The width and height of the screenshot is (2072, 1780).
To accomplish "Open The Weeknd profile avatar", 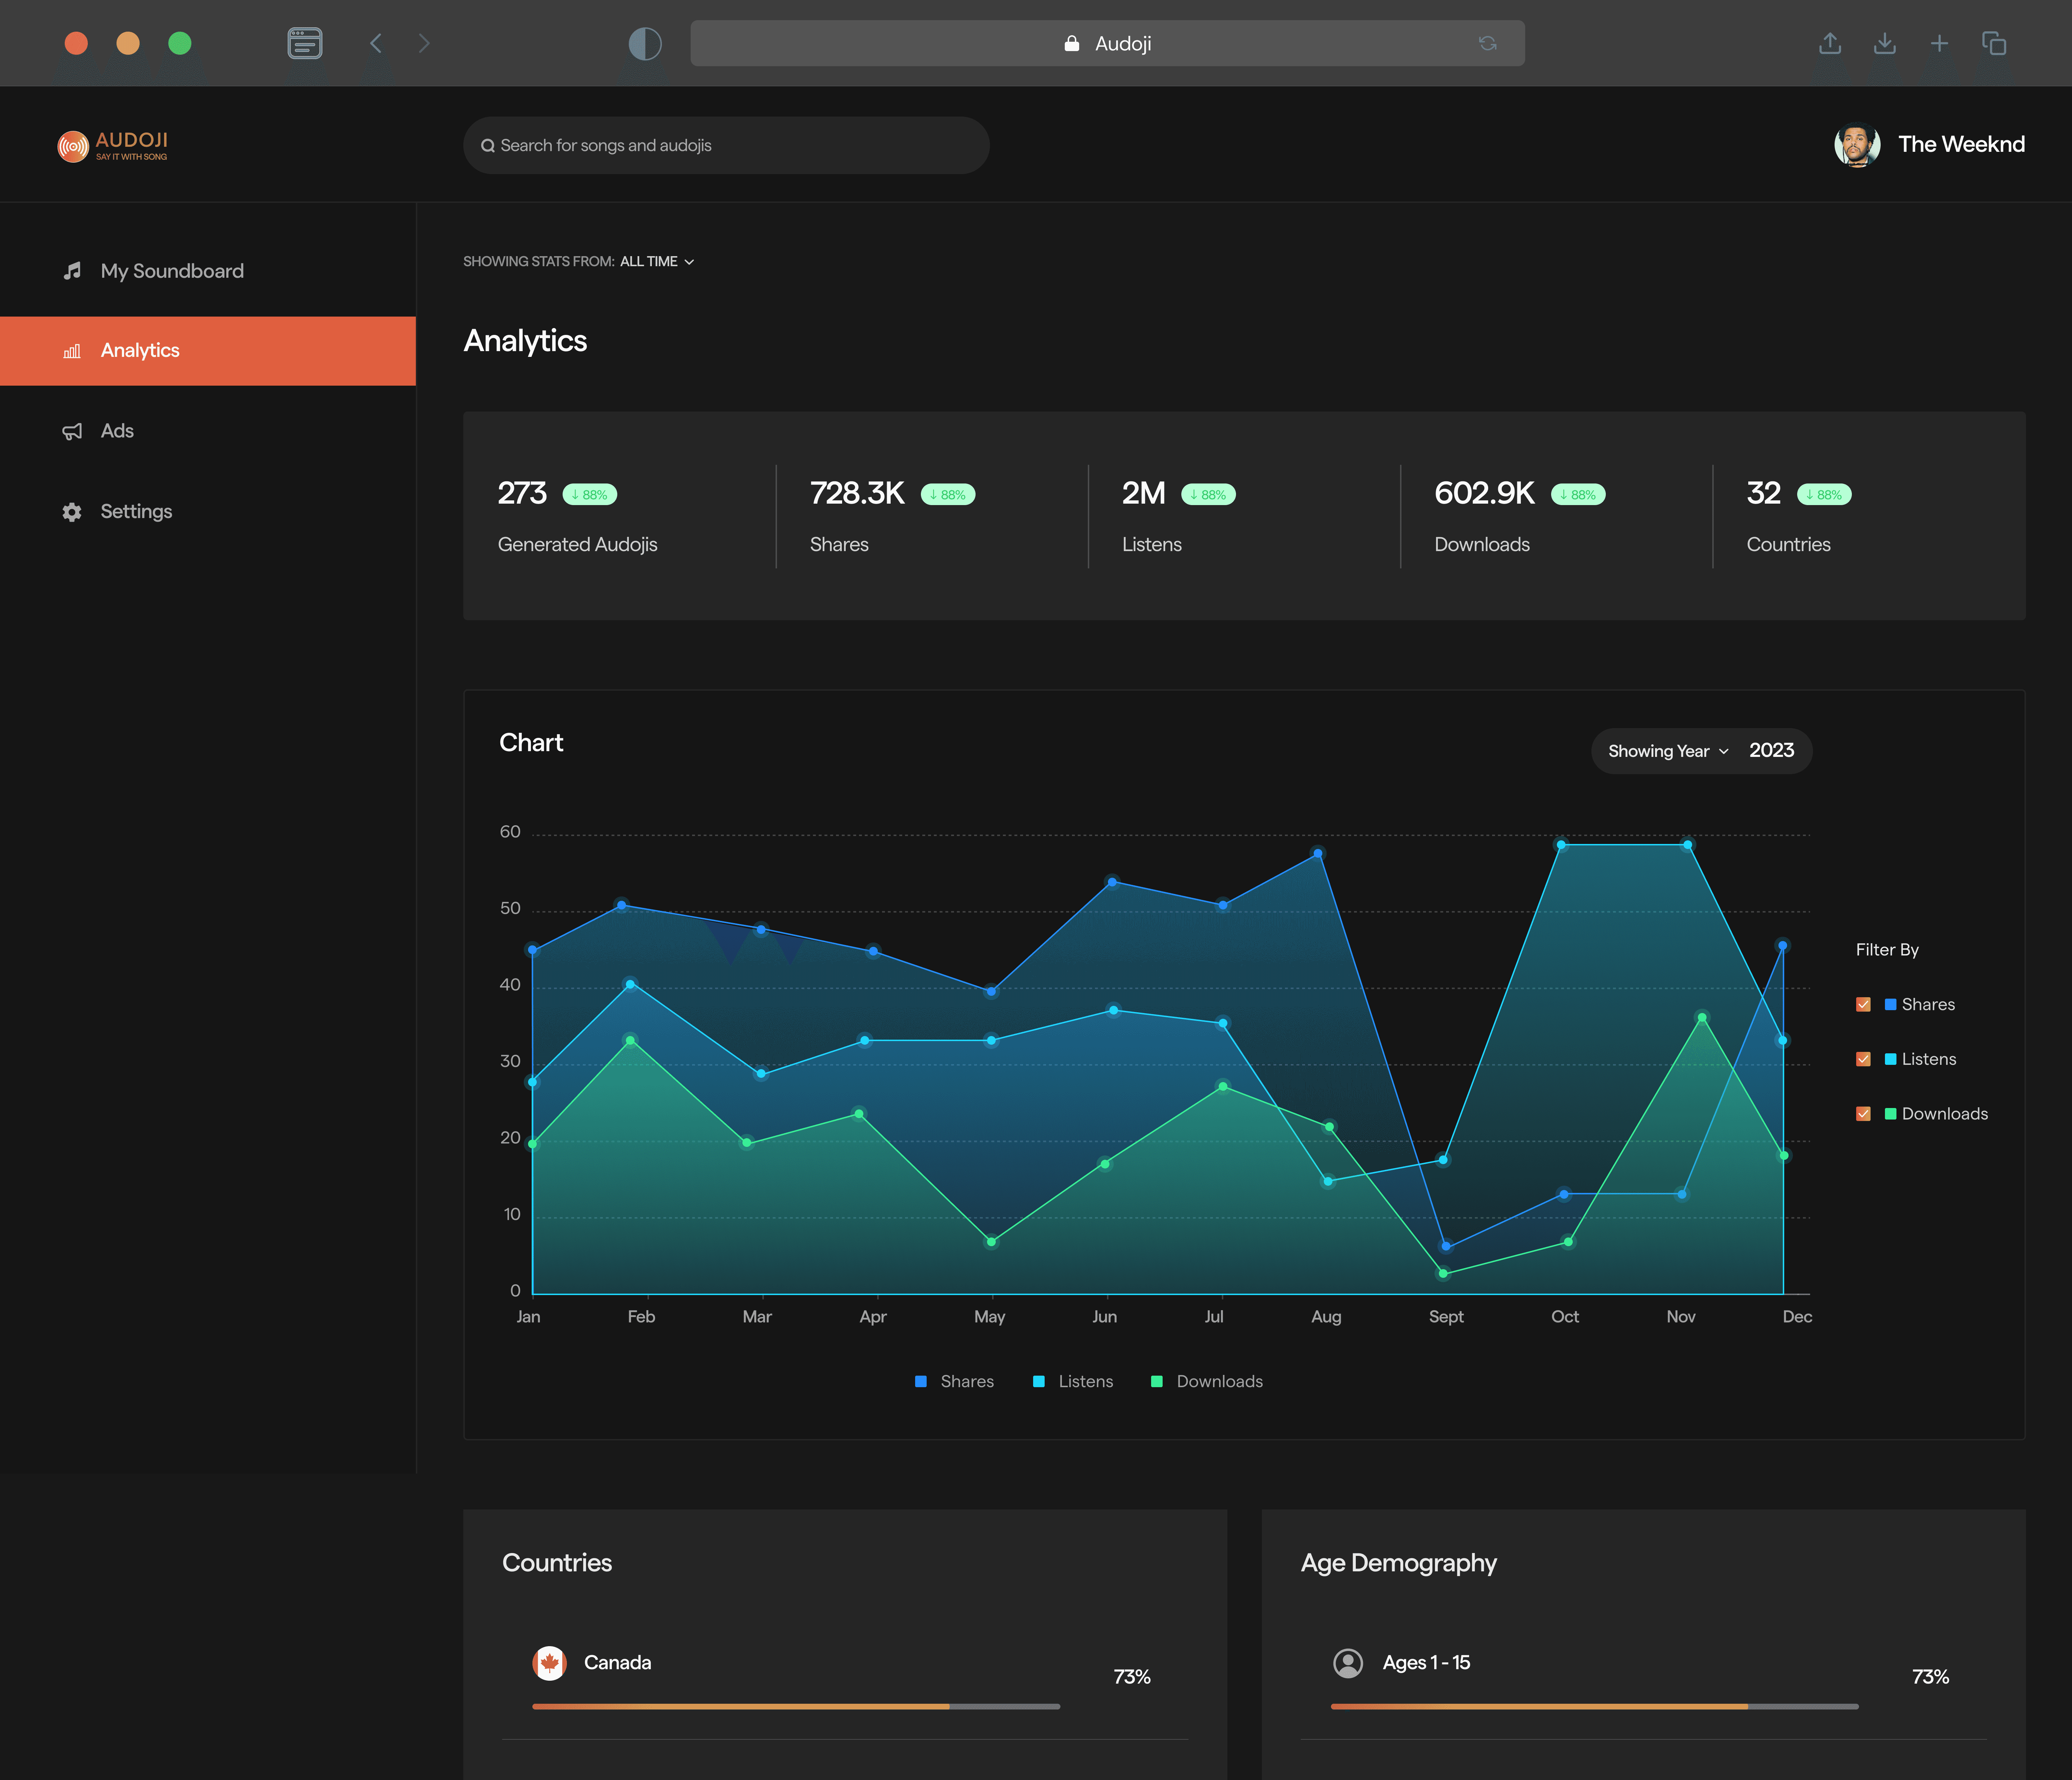I will (1857, 145).
